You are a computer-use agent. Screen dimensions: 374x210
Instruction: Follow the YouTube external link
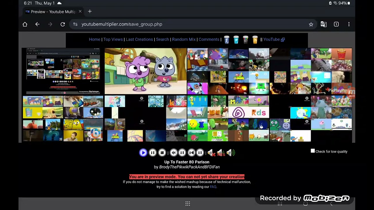[x=274, y=39]
